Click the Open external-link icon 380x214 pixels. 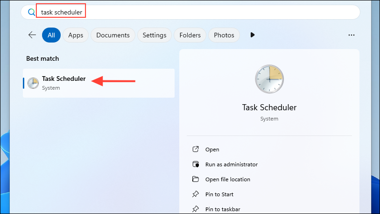(x=196, y=149)
